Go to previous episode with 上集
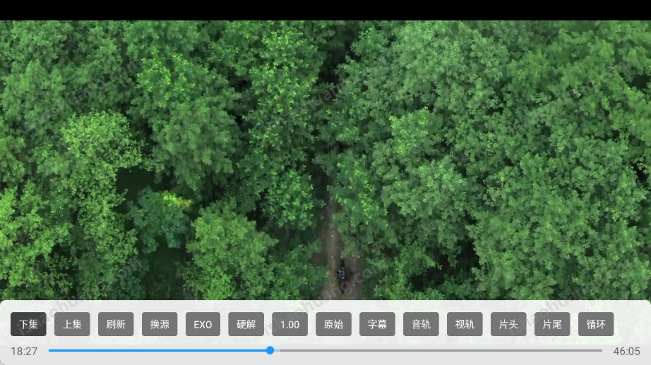Screen dimensions: 651x365 coord(72,324)
